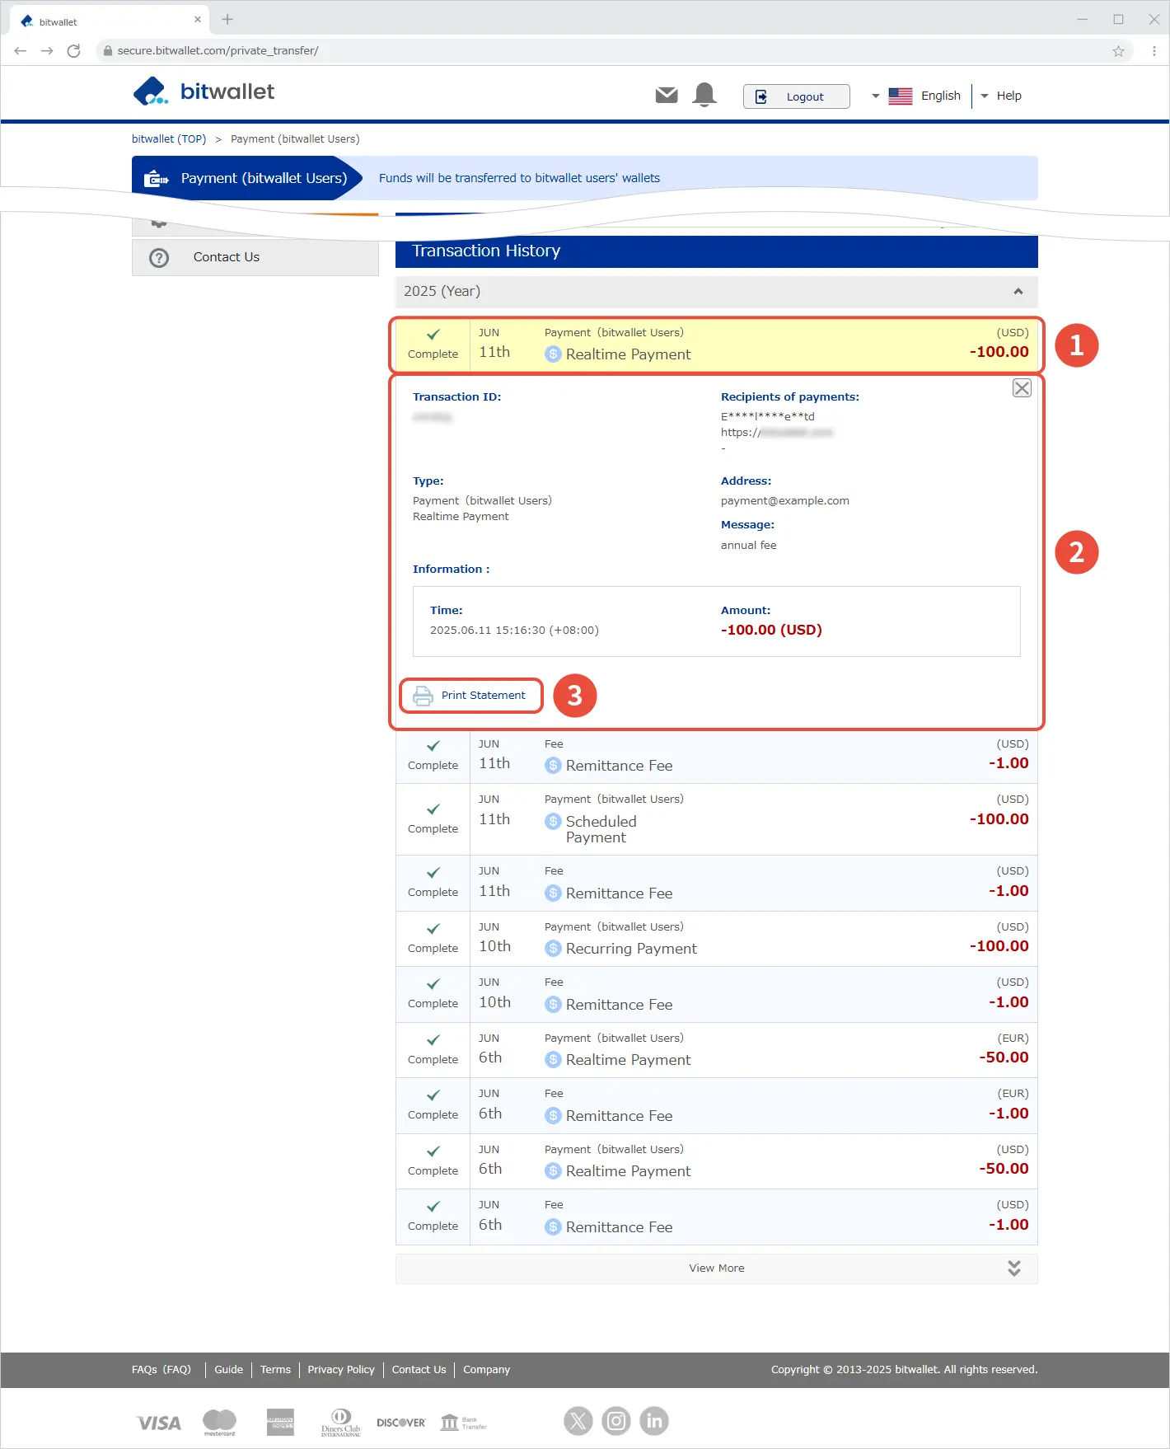Screen dimensions: 1170x1449
Task: Collapse the 2025 (Year) section
Action: 716,291
